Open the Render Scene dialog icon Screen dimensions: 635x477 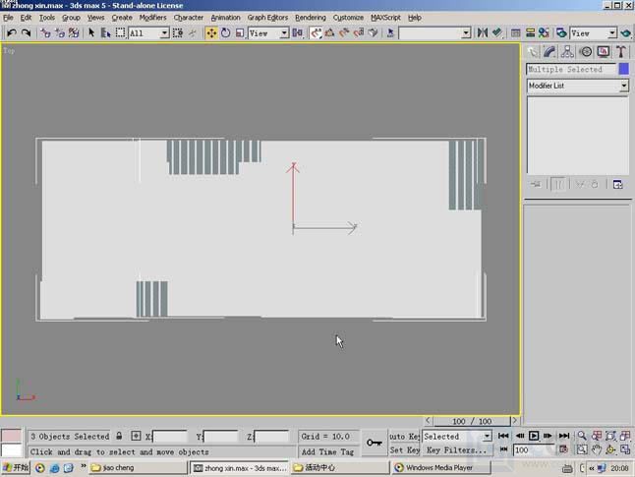pos(561,32)
